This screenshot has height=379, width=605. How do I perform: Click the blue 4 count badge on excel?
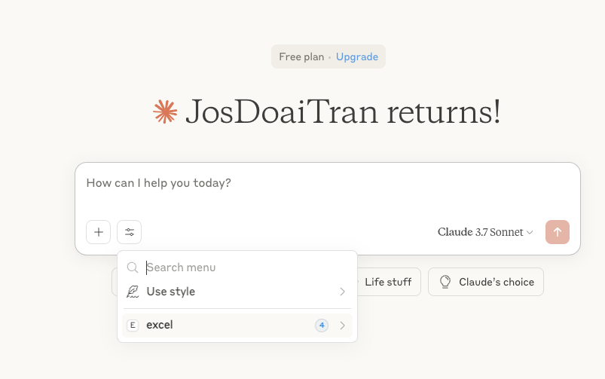pos(322,326)
